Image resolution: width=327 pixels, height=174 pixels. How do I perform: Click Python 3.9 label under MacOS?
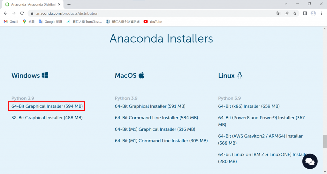pyautogui.click(x=126, y=98)
